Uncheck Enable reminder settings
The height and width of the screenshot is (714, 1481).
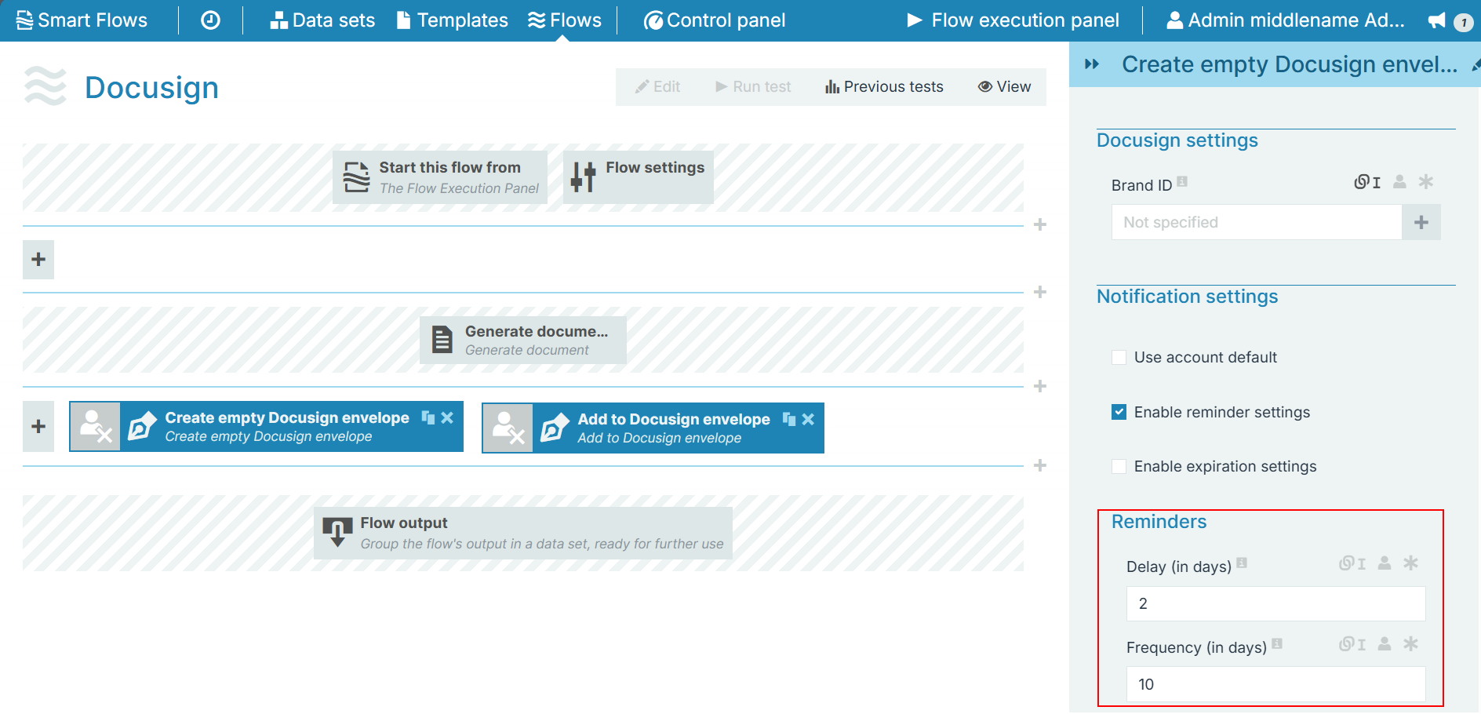pos(1119,412)
